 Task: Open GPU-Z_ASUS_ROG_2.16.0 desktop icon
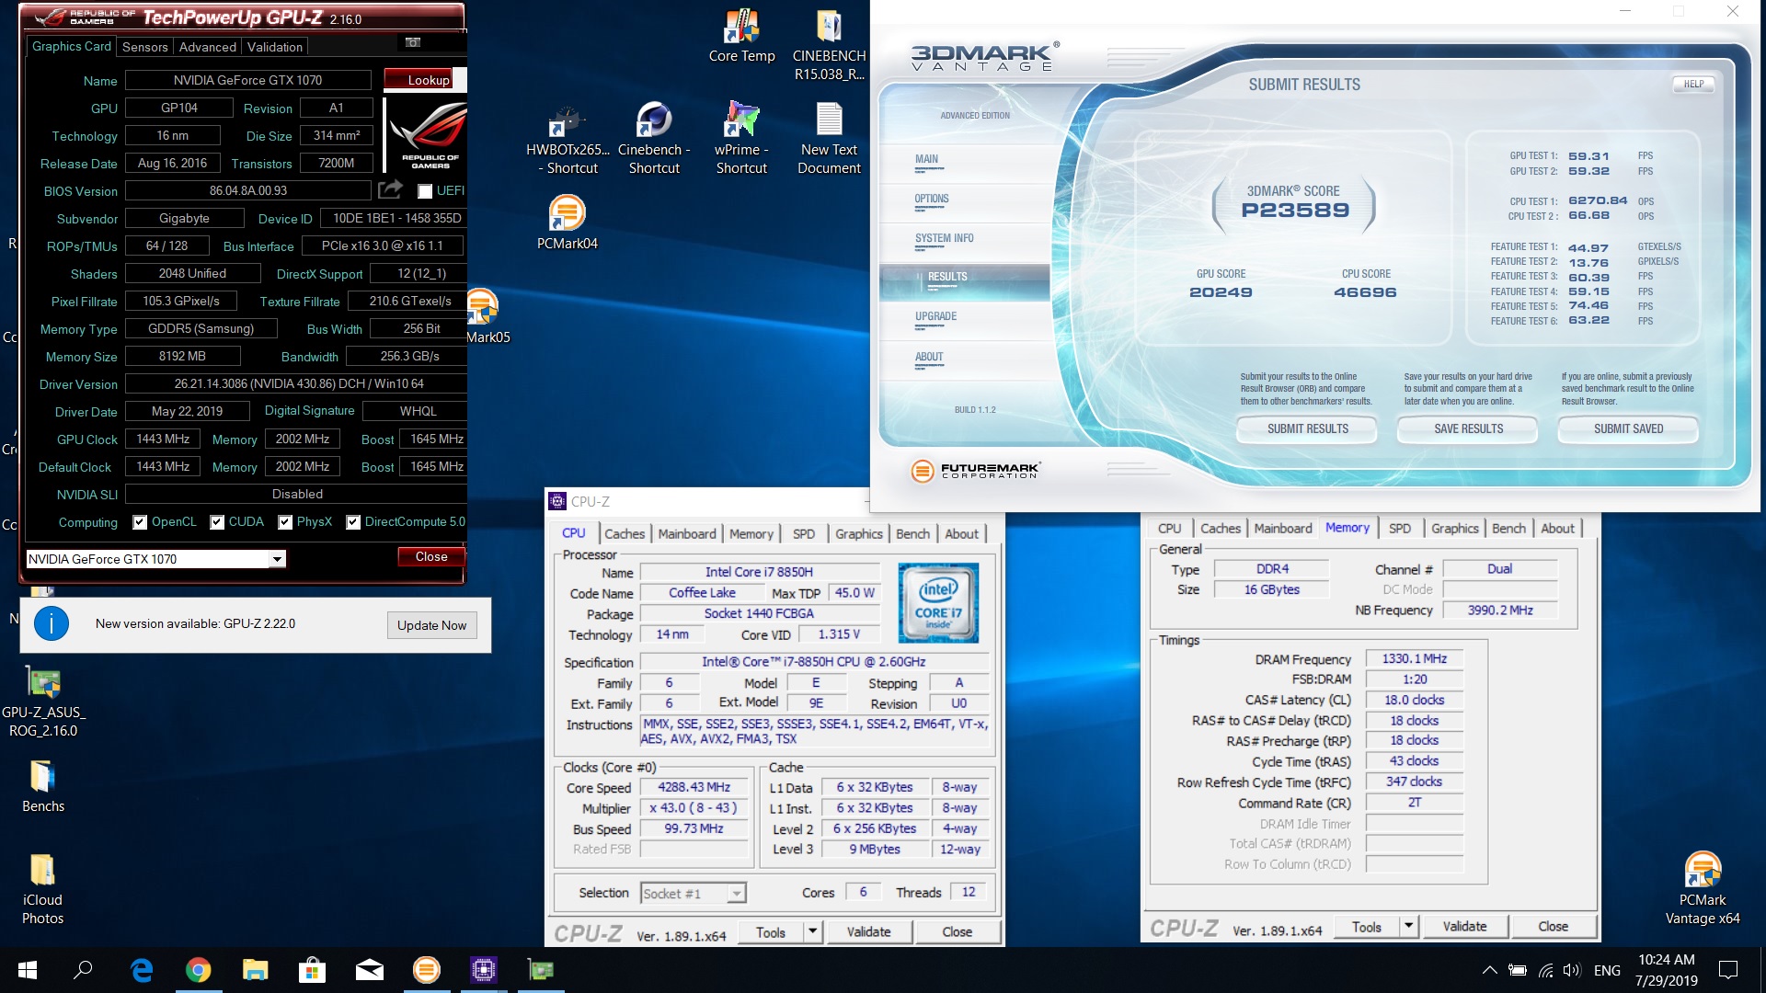[43, 702]
